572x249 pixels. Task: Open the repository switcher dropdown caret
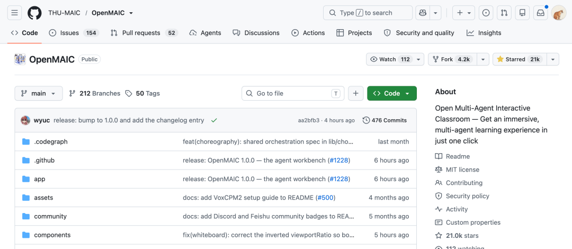click(x=131, y=13)
